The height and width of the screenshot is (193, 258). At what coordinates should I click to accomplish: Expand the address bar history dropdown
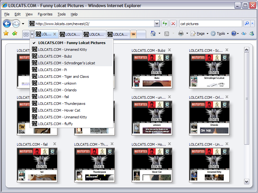[157, 23]
